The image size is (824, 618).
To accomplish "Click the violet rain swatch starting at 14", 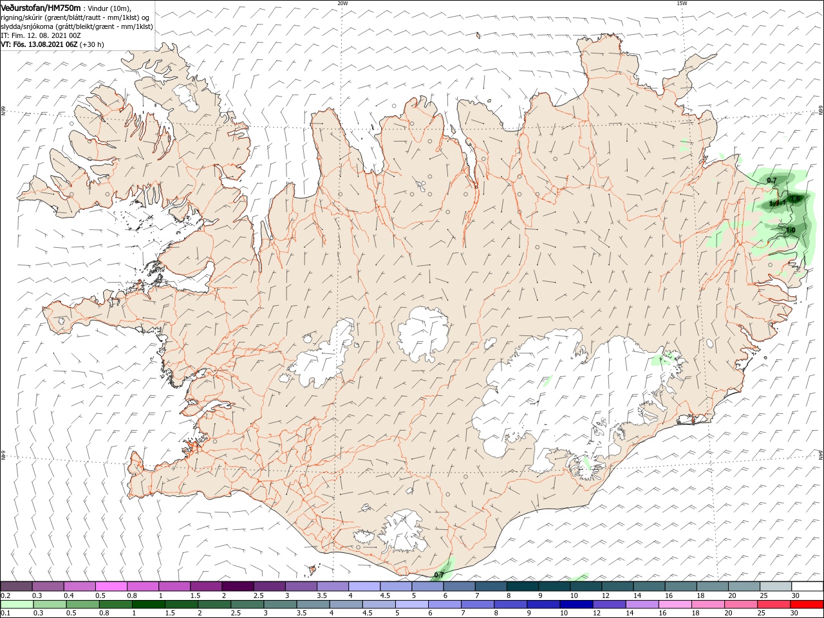I will pyautogui.click(x=641, y=604).
